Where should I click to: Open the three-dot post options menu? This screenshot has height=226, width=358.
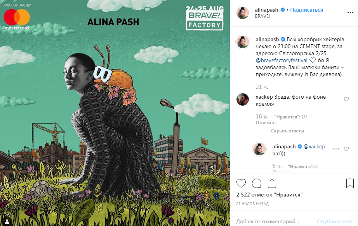(x=350, y=12)
